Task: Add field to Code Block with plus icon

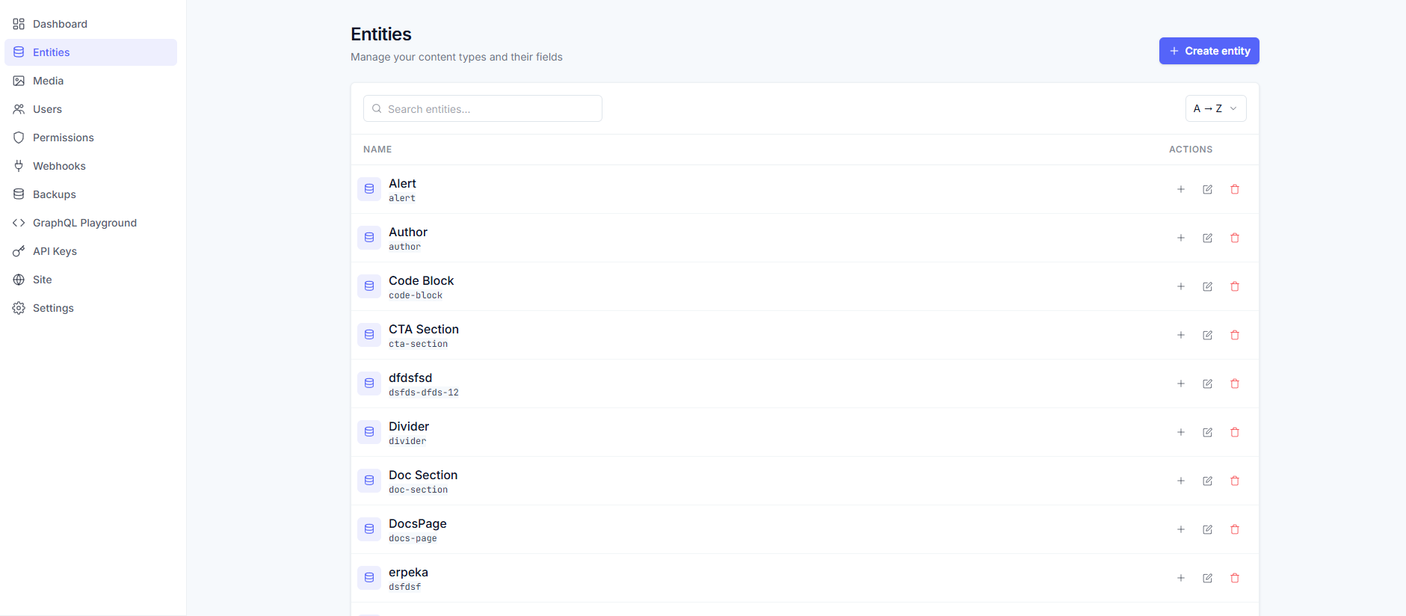Action: 1181,286
